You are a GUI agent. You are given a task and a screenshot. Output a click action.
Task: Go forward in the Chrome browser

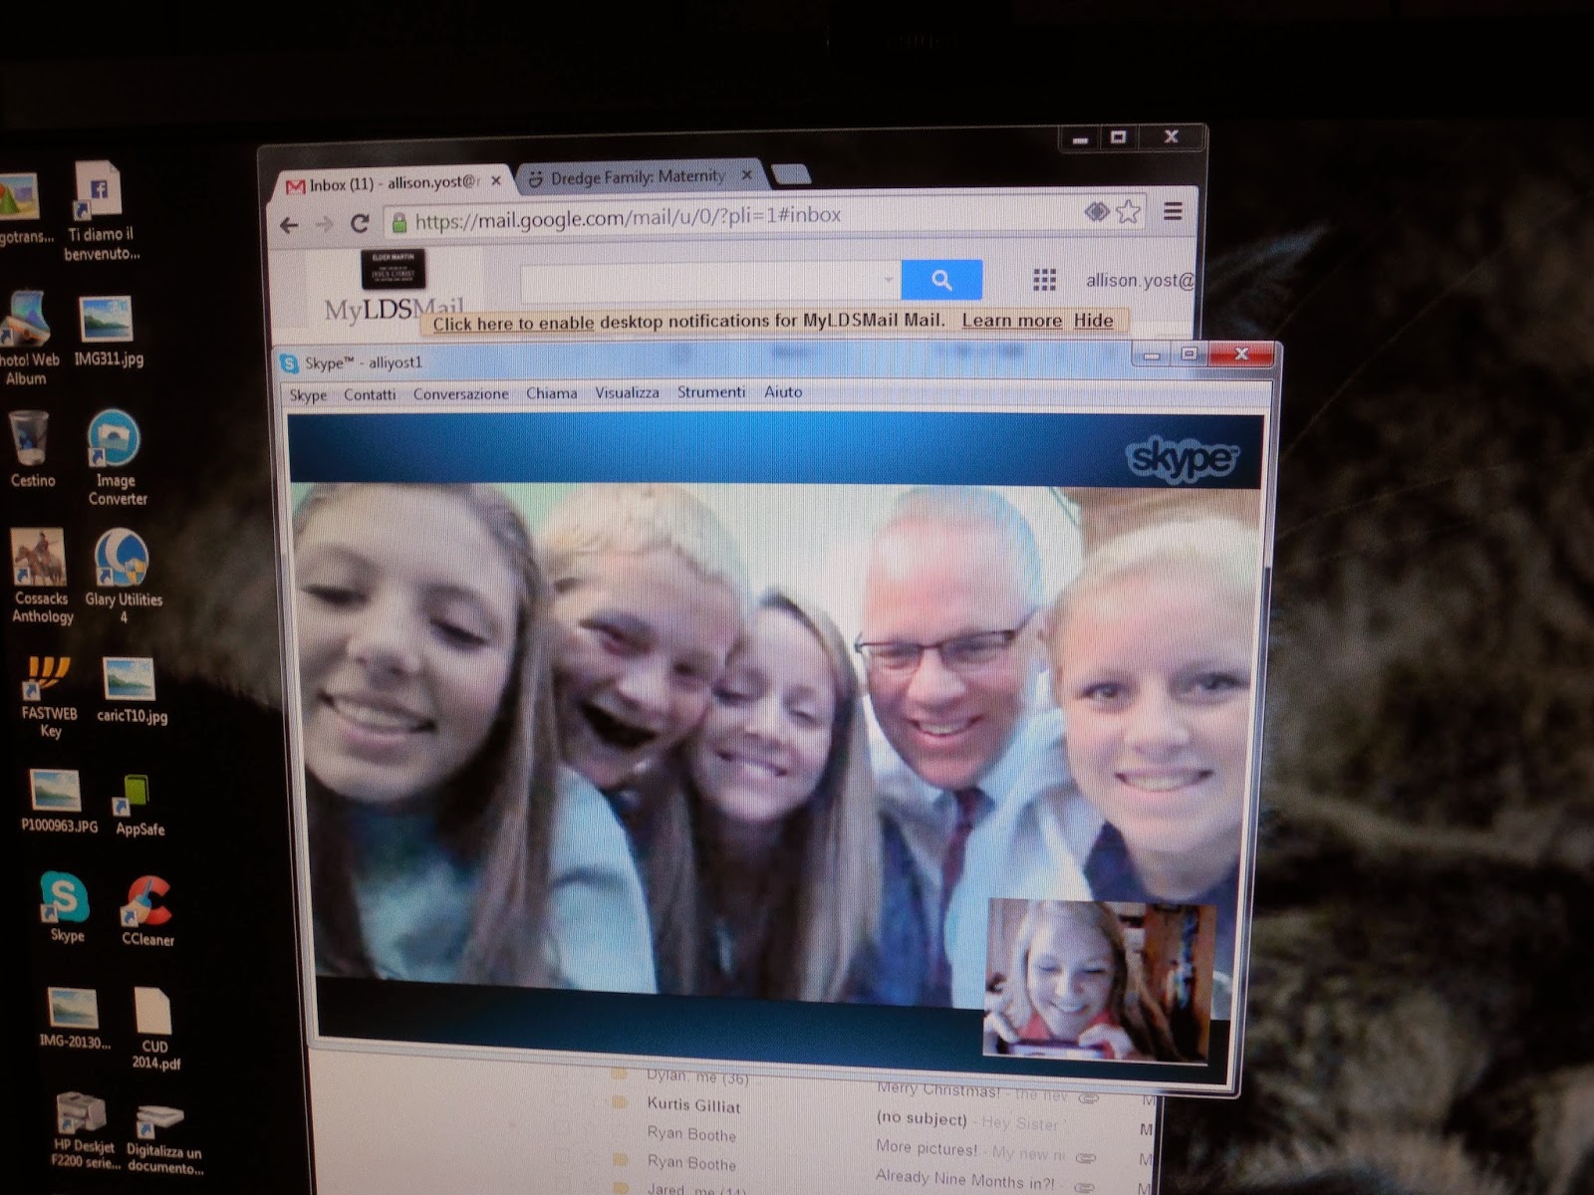pyautogui.click(x=325, y=224)
